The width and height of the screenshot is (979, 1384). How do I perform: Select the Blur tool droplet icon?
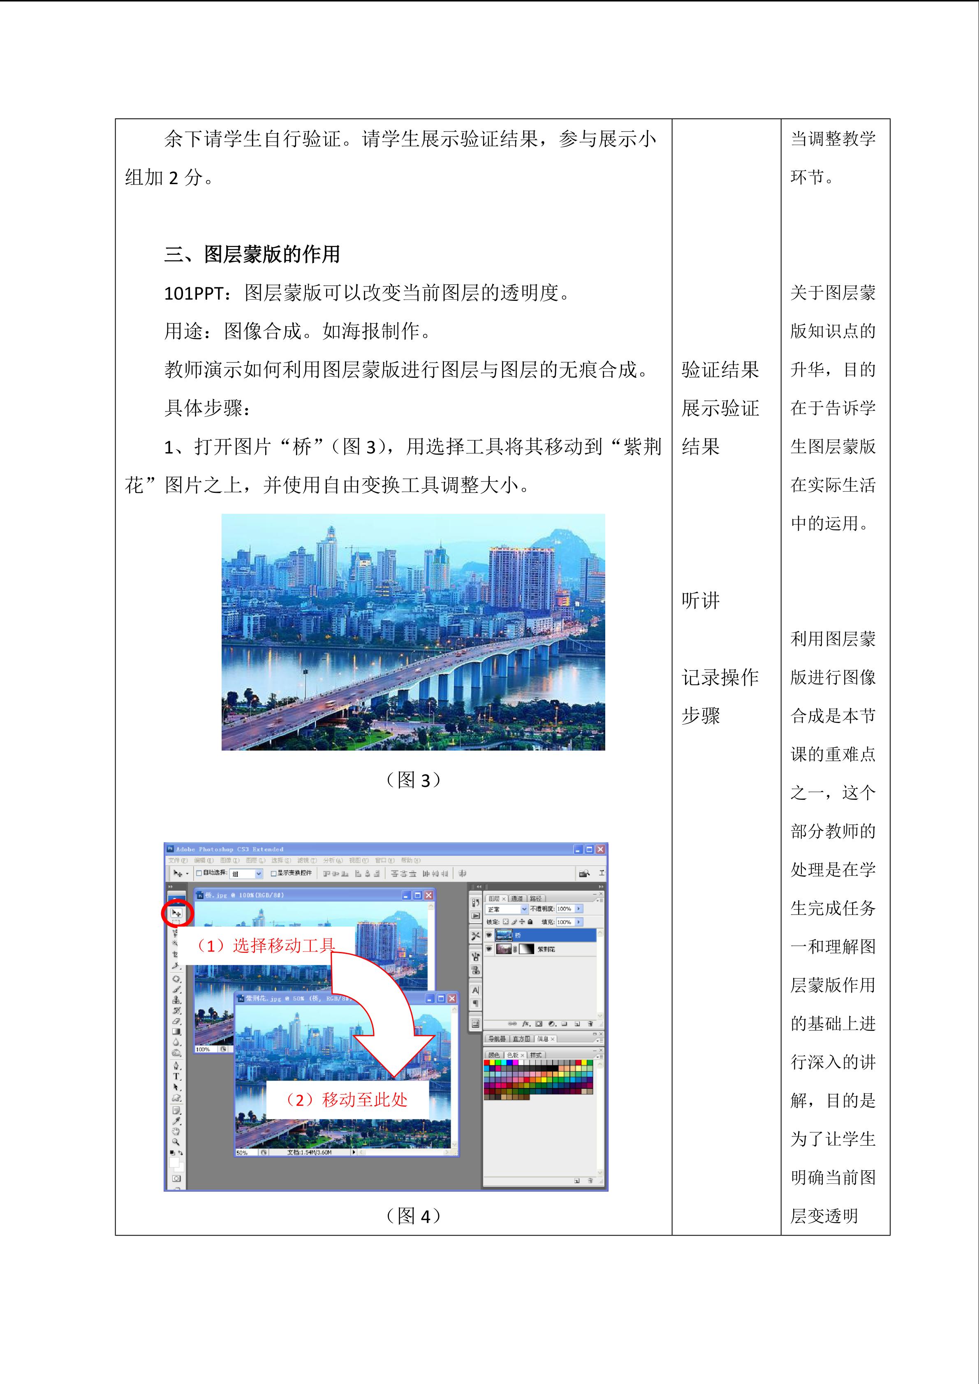(177, 1042)
